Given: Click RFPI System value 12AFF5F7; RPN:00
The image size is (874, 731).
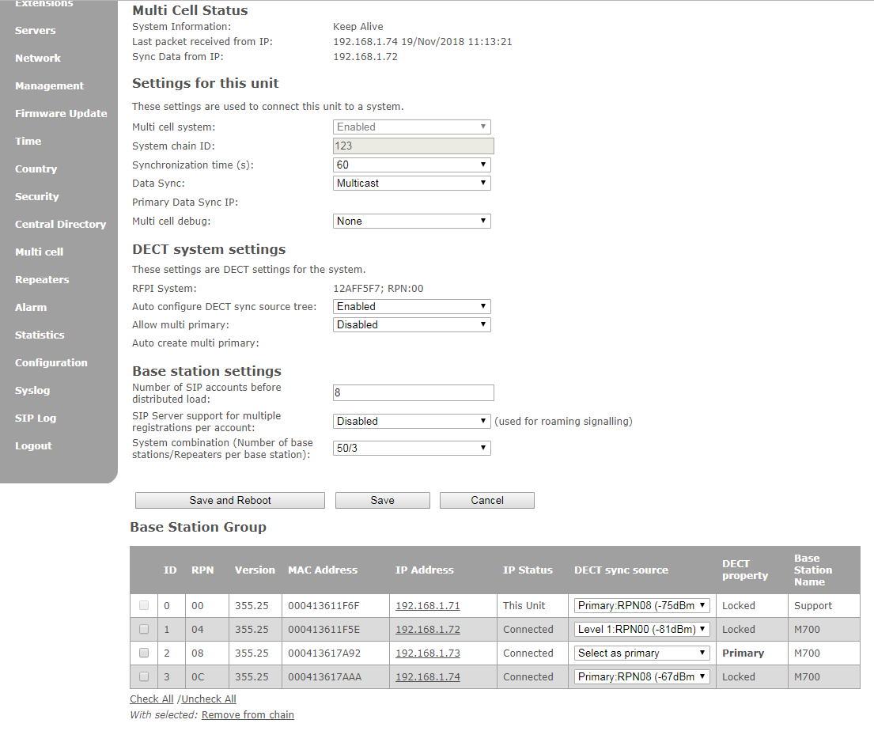Looking at the screenshot, I should click(x=378, y=288).
